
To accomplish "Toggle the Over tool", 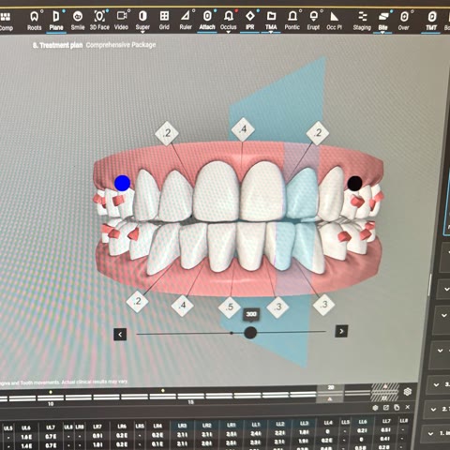I will [x=404, y=21].
